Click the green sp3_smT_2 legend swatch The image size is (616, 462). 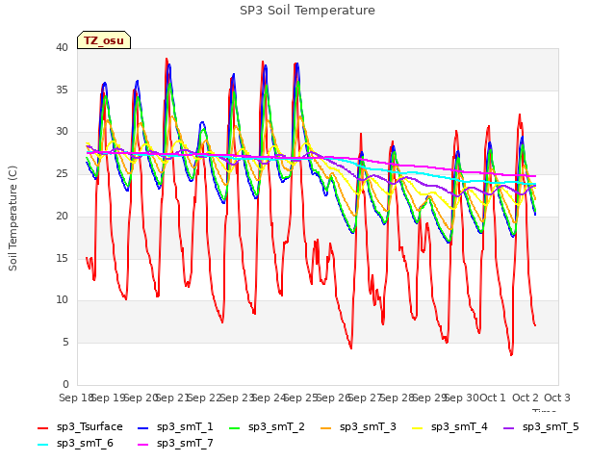pyautogui.click(x=235, y=427)
